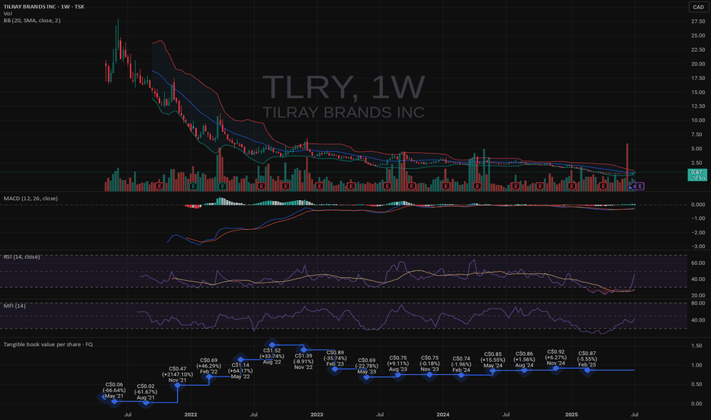Click the 80.00 MFI axis label
Viewport: 711px width, 420px height.
(x=698, y=303)
